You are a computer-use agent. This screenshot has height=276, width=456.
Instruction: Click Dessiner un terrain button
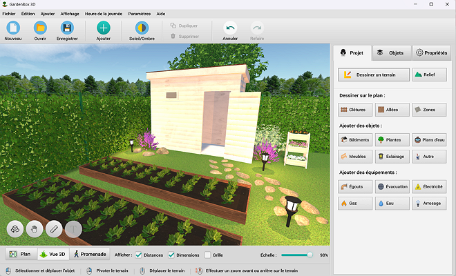click(374, 75)
